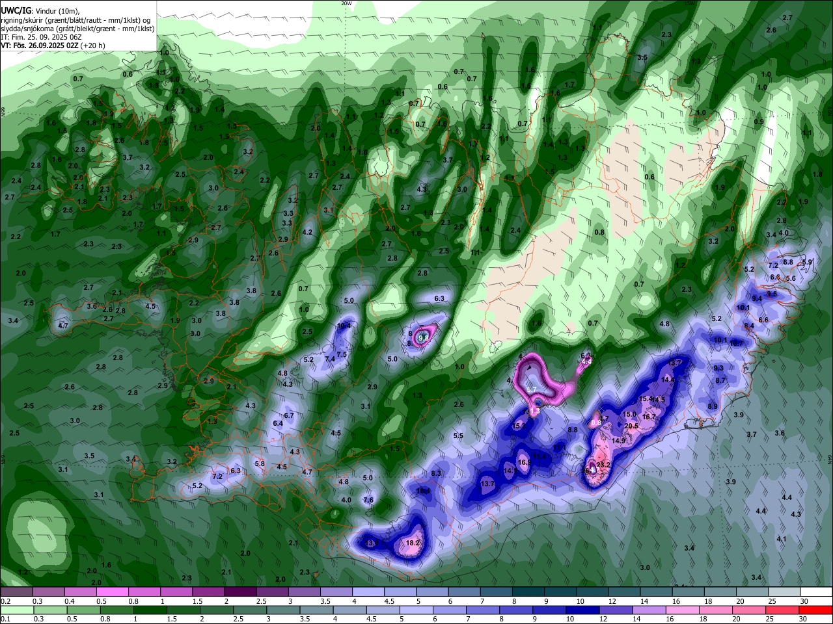833x624 pixels.
Task: Select the deep navy 10 swatch in lower legend
Action: (583, 610)
